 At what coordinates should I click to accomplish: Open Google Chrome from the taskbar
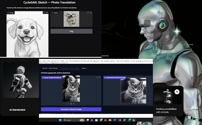tap(134, 120)
